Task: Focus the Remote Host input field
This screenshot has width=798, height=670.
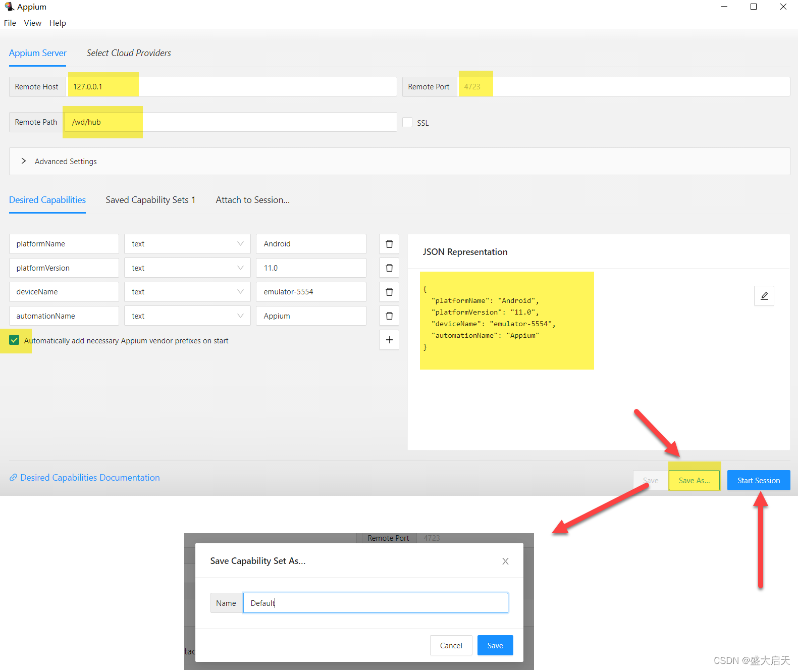Action: coord(231,87)
